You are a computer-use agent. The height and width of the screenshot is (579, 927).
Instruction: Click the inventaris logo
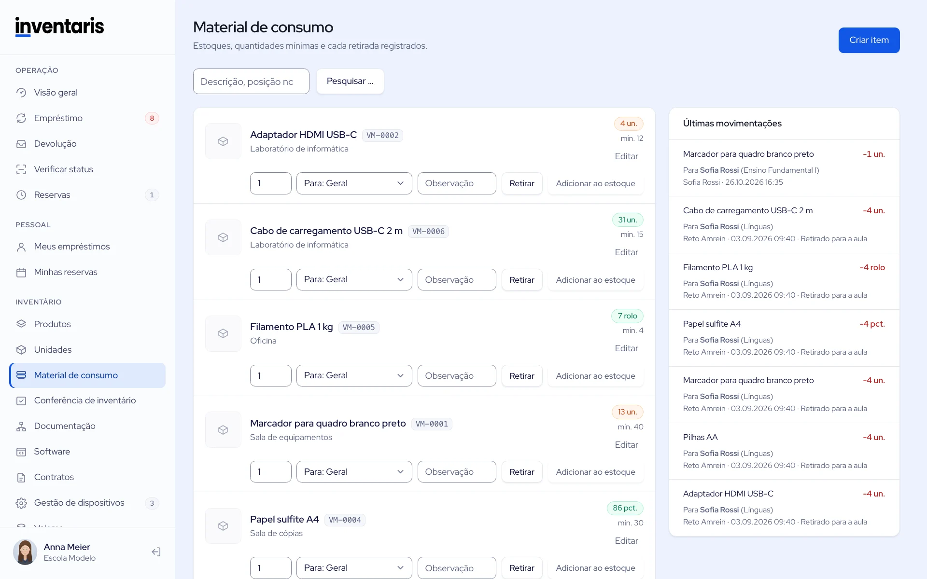click(59, 27)
